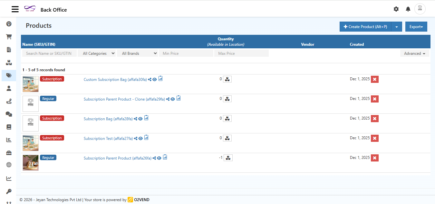Open the Dashboard from the sidebar

pos(9,24)
